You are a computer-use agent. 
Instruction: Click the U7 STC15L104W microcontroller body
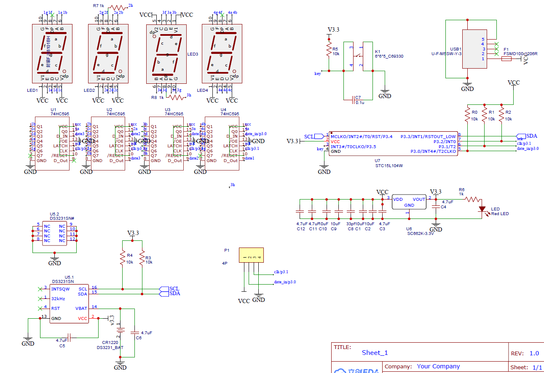[393, 144]
